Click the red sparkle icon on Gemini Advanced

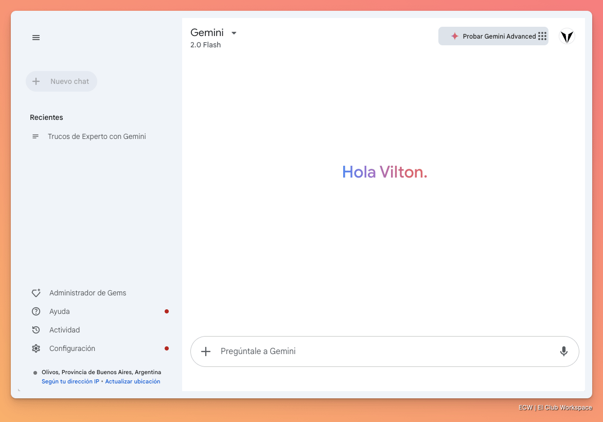454,36
